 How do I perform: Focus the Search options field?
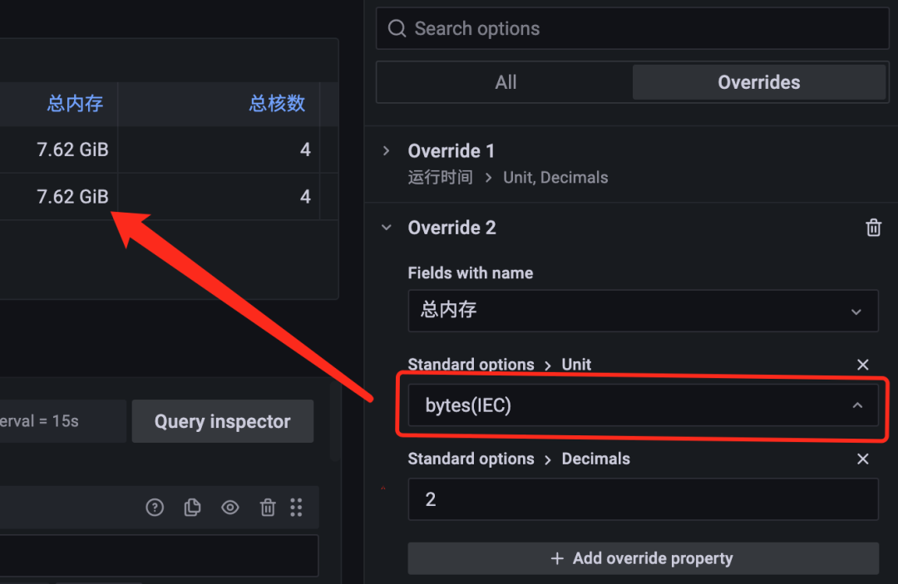point(633,28)
